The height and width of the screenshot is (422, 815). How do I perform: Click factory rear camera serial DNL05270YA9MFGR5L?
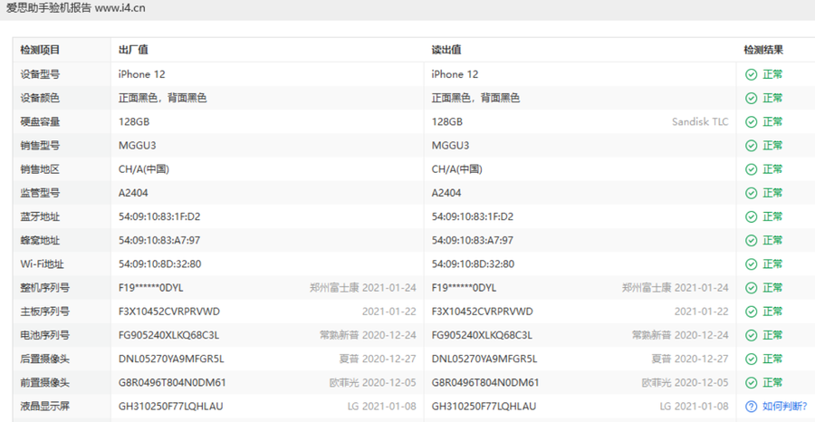tap(171, 360)
